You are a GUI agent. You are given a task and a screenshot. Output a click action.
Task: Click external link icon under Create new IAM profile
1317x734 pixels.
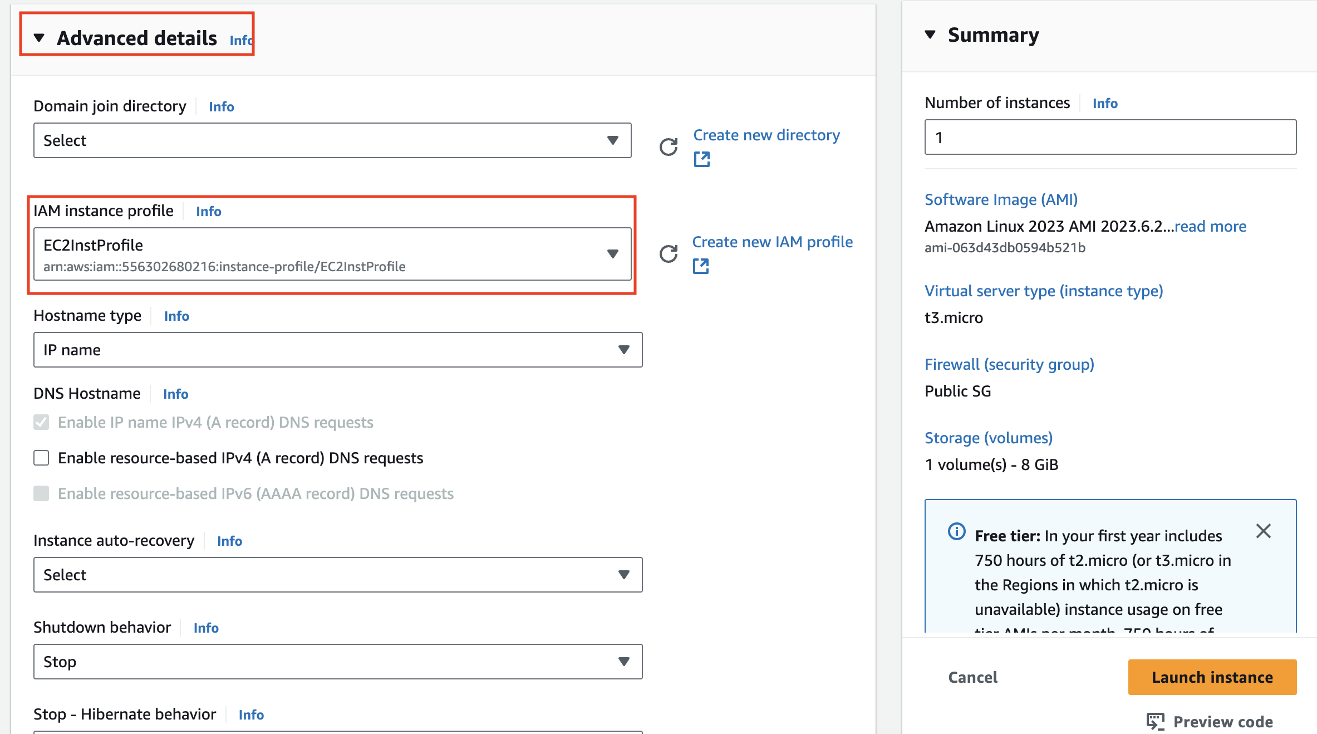tap(700, 266)
